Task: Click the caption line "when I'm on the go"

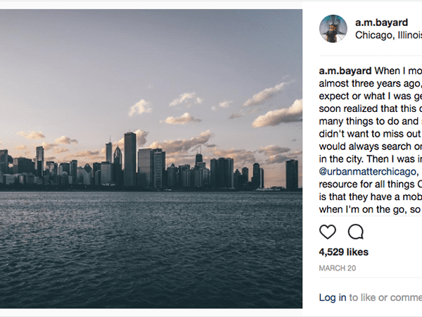Action: point(370,210)
